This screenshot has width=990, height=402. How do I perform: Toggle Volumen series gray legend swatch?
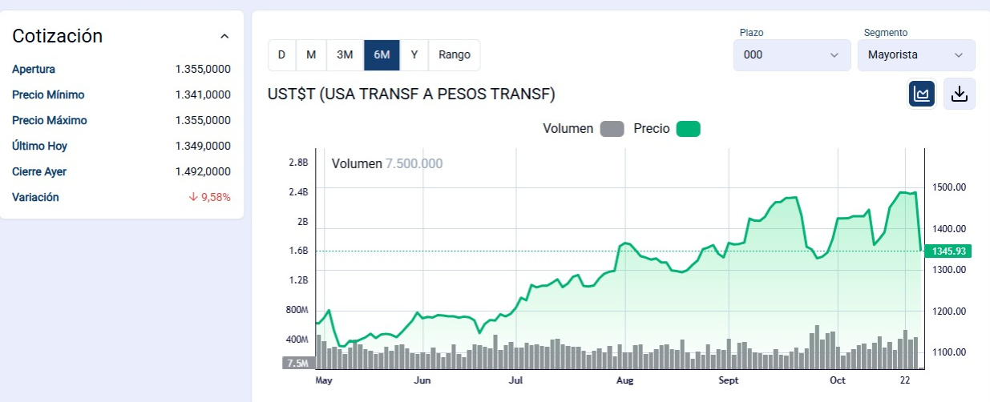pyautogui.click(x=612, y=129)
